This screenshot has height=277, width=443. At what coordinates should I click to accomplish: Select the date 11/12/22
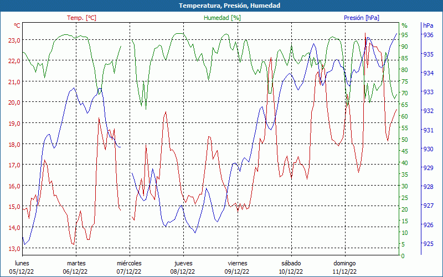point(344,272)
